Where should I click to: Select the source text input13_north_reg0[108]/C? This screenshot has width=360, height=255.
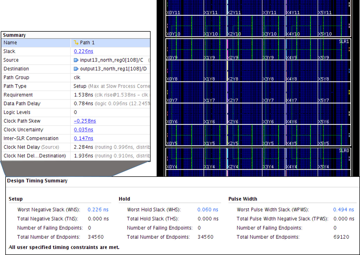coord(111,60)
